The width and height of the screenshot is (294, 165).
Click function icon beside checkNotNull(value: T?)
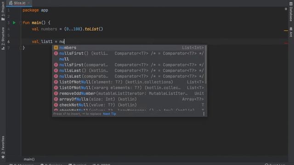(x=56, y=105)
